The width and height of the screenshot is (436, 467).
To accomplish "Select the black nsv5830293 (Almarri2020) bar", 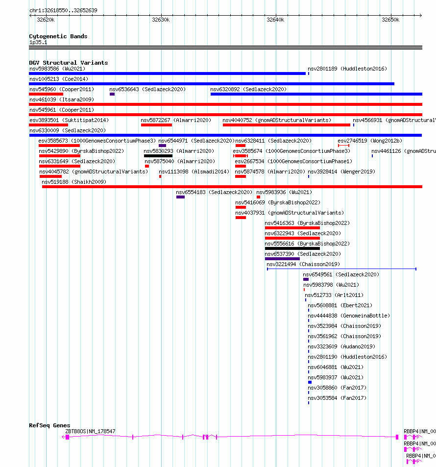I will 158,156.
